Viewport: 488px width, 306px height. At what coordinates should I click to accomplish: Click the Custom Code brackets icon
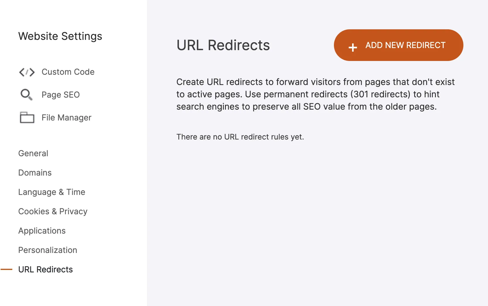27,72
